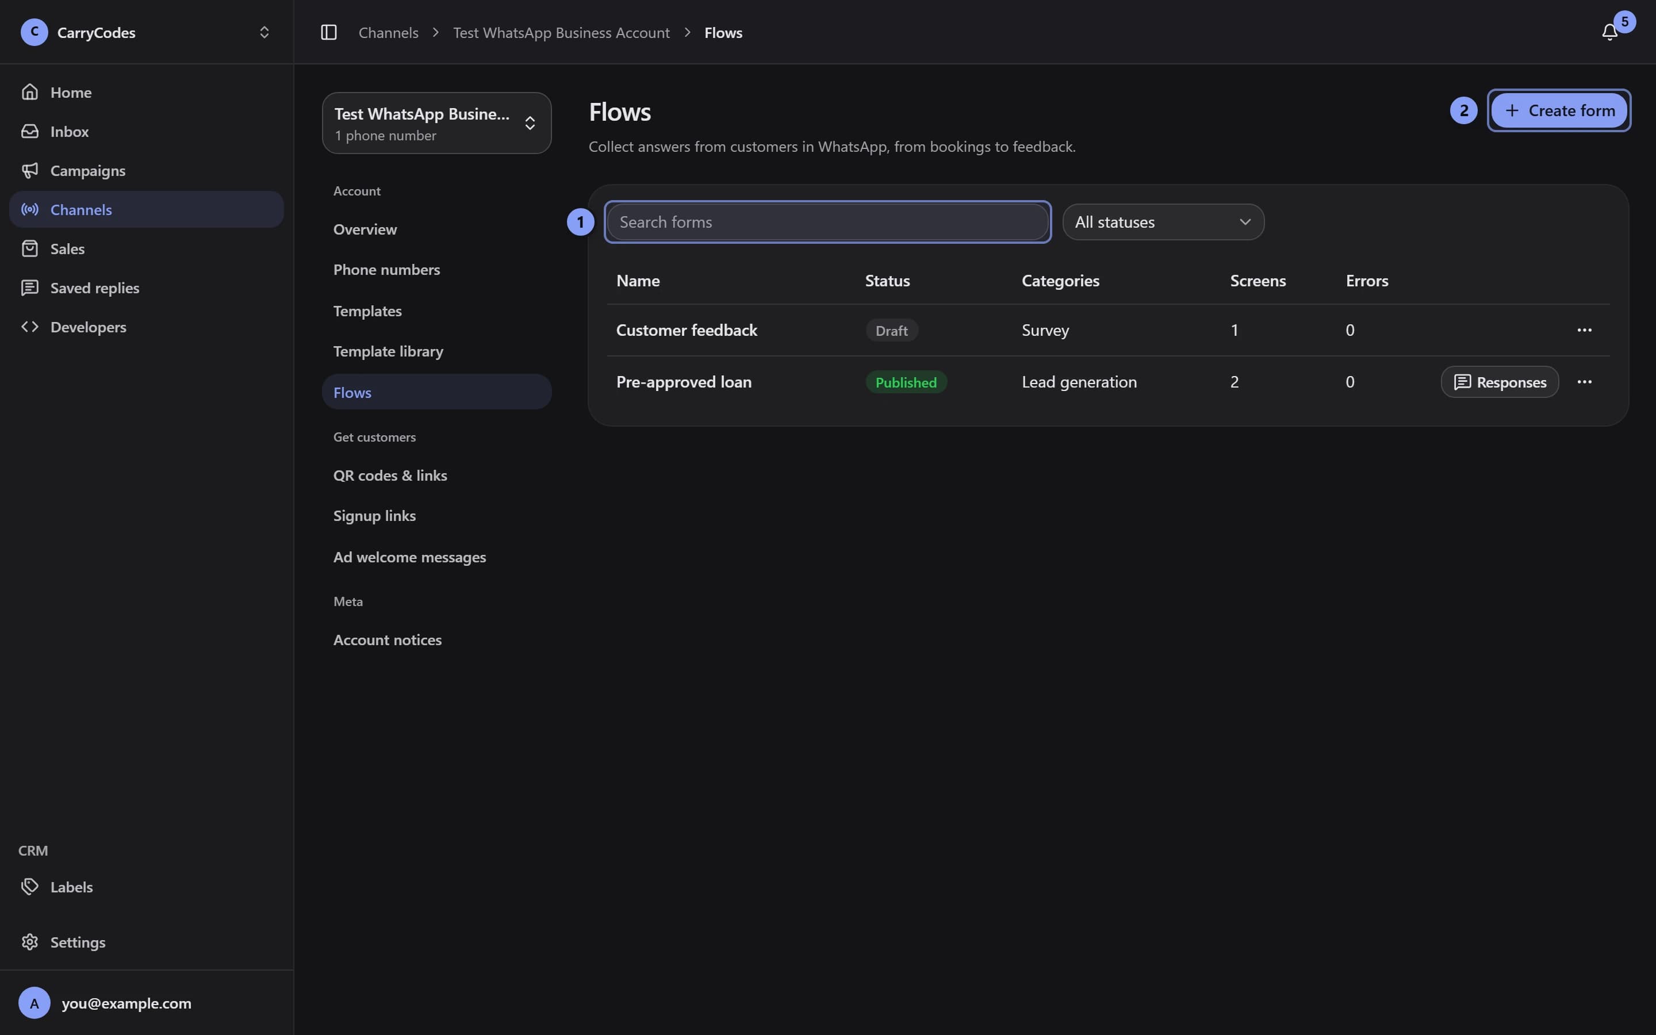Click the Settings gear icon

(x=29, y=941)
